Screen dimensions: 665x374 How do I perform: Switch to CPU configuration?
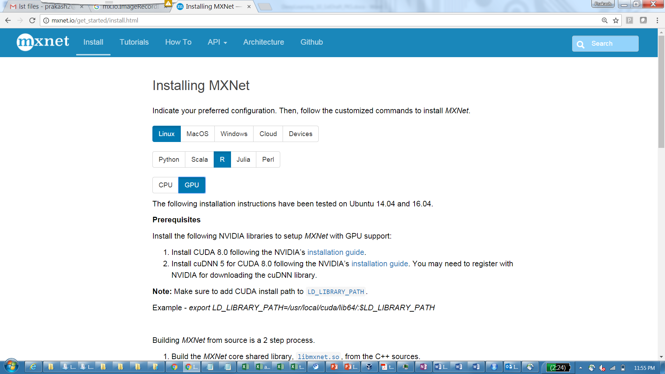(x=166, y=185)
